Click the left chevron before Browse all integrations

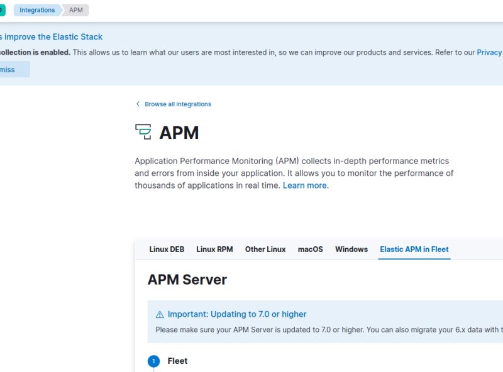pos(138,104)
